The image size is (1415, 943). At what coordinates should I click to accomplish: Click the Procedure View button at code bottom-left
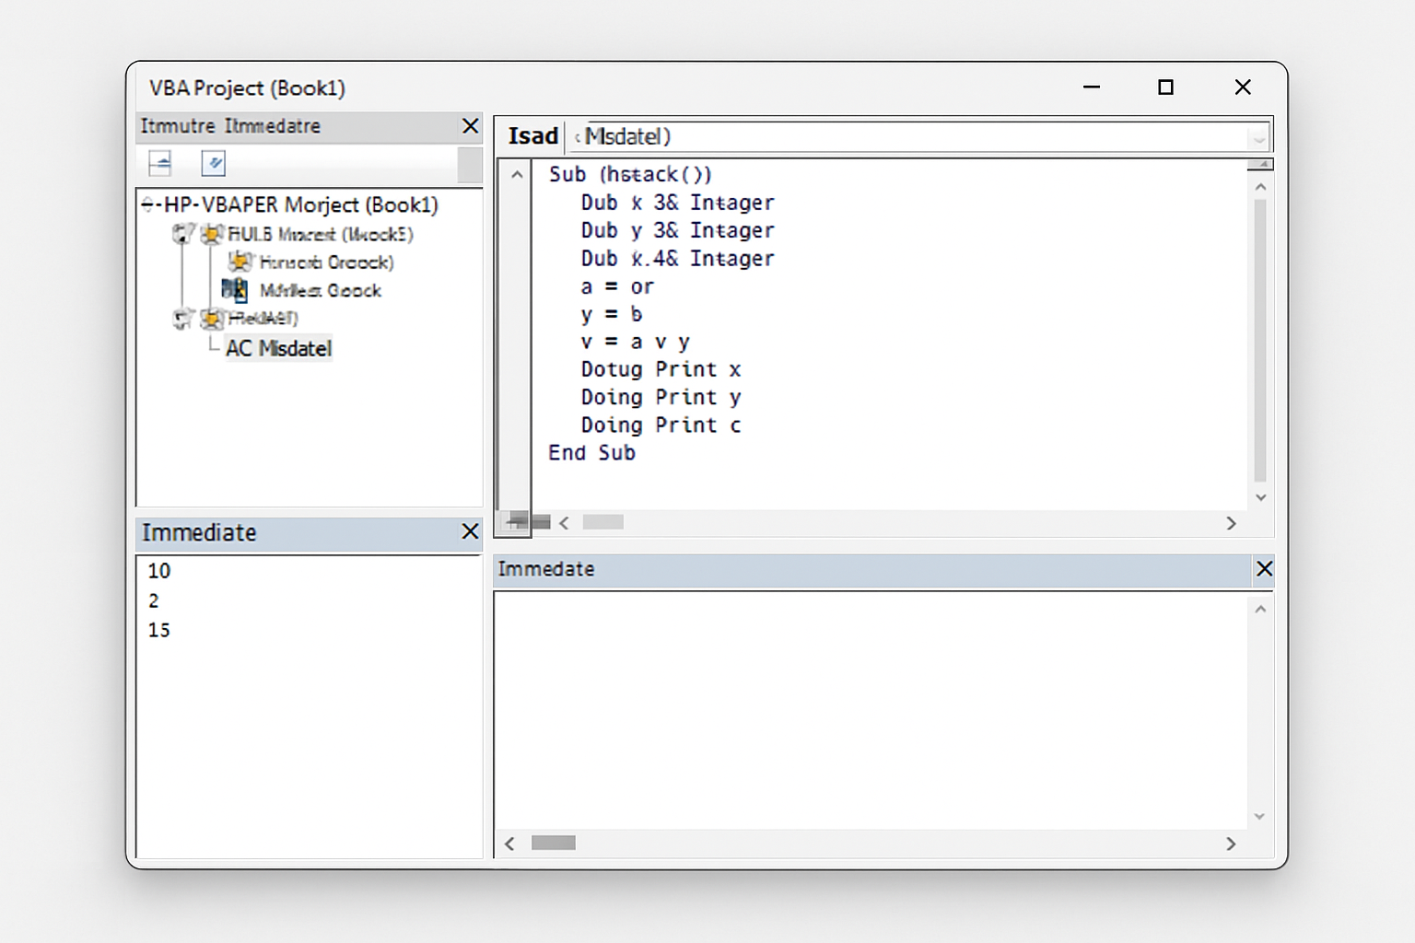(518, 522)
